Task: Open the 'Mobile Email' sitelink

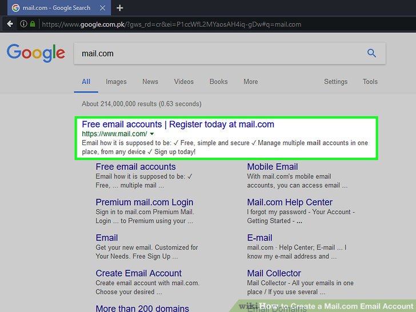Action: 273,167
